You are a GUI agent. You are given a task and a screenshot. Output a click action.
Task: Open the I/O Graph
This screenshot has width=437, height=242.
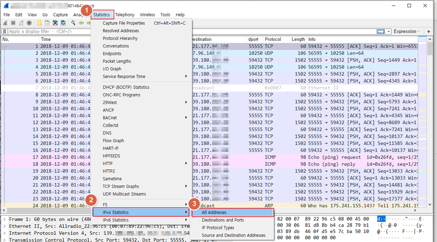pos(142,69)
